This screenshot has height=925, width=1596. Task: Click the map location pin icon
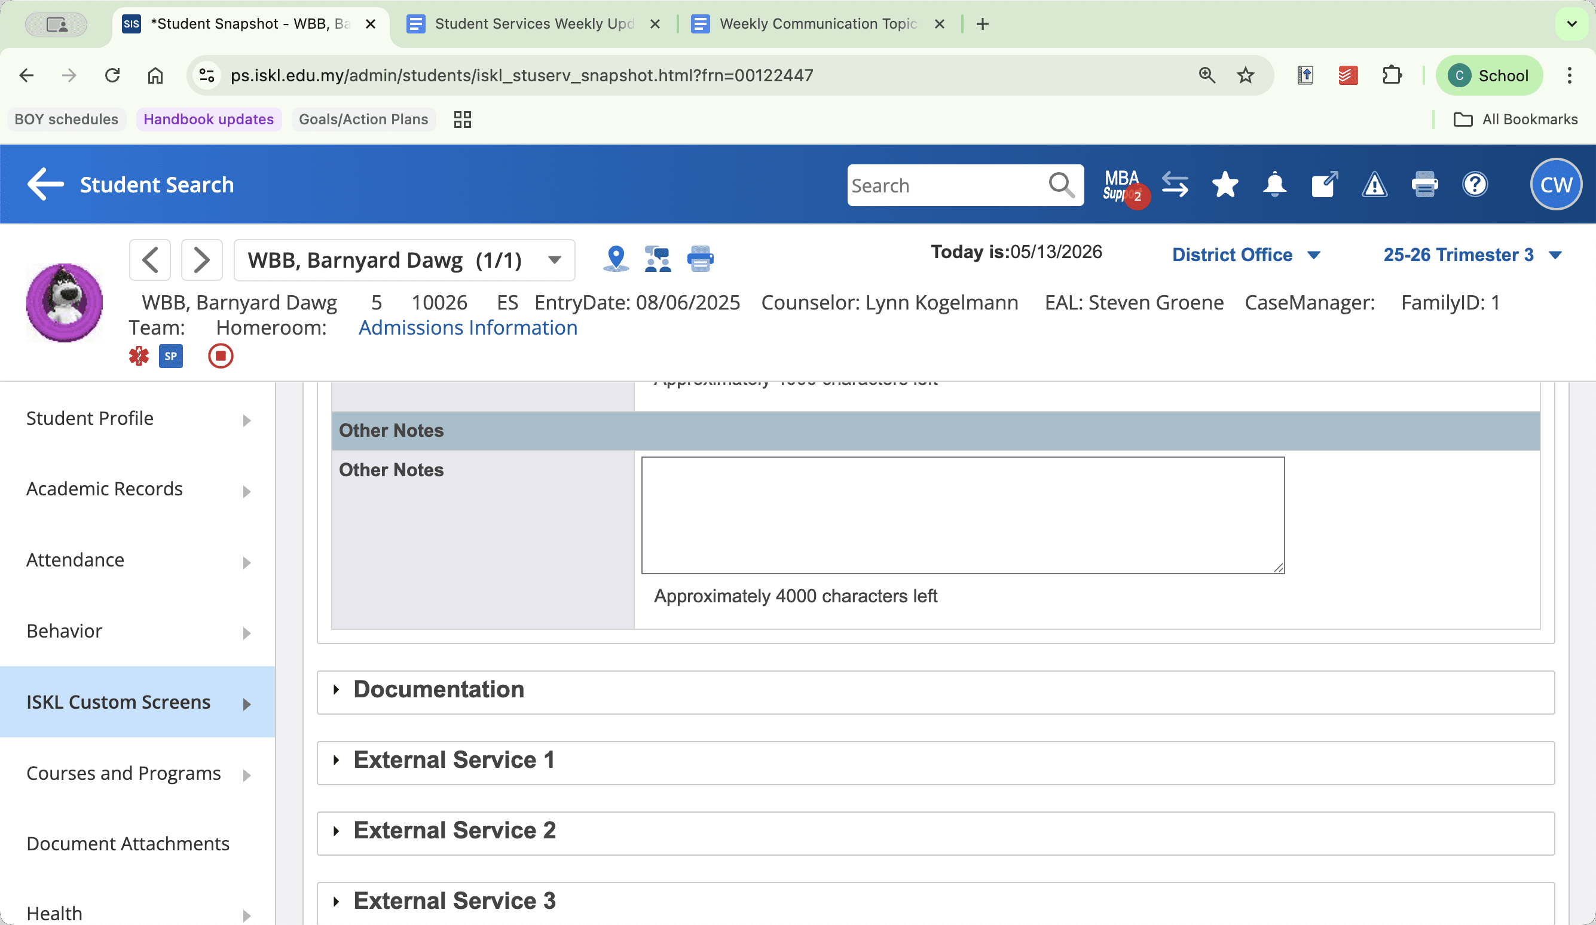click(x=616, y=259)
